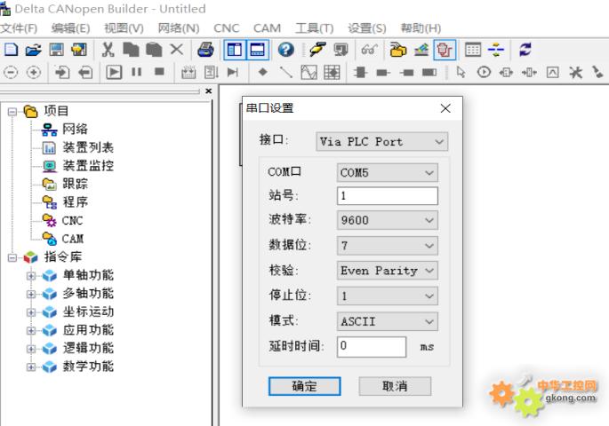Select 程序 in project tree
This screenshot has width=609, height=426.
pyautogui.click(x=75, y=202)
